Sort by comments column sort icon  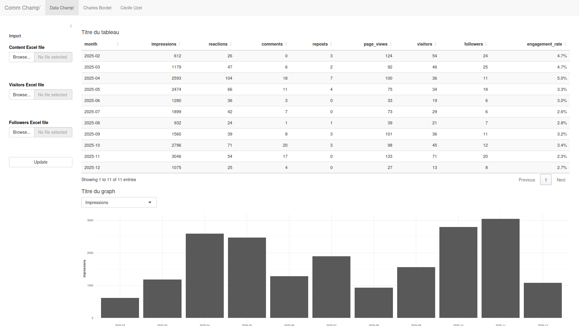(x=286, y=44)
